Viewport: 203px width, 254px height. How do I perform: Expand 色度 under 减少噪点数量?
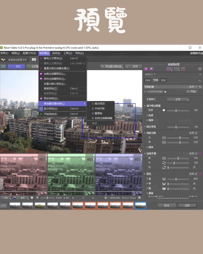click(x=147, y=115)
